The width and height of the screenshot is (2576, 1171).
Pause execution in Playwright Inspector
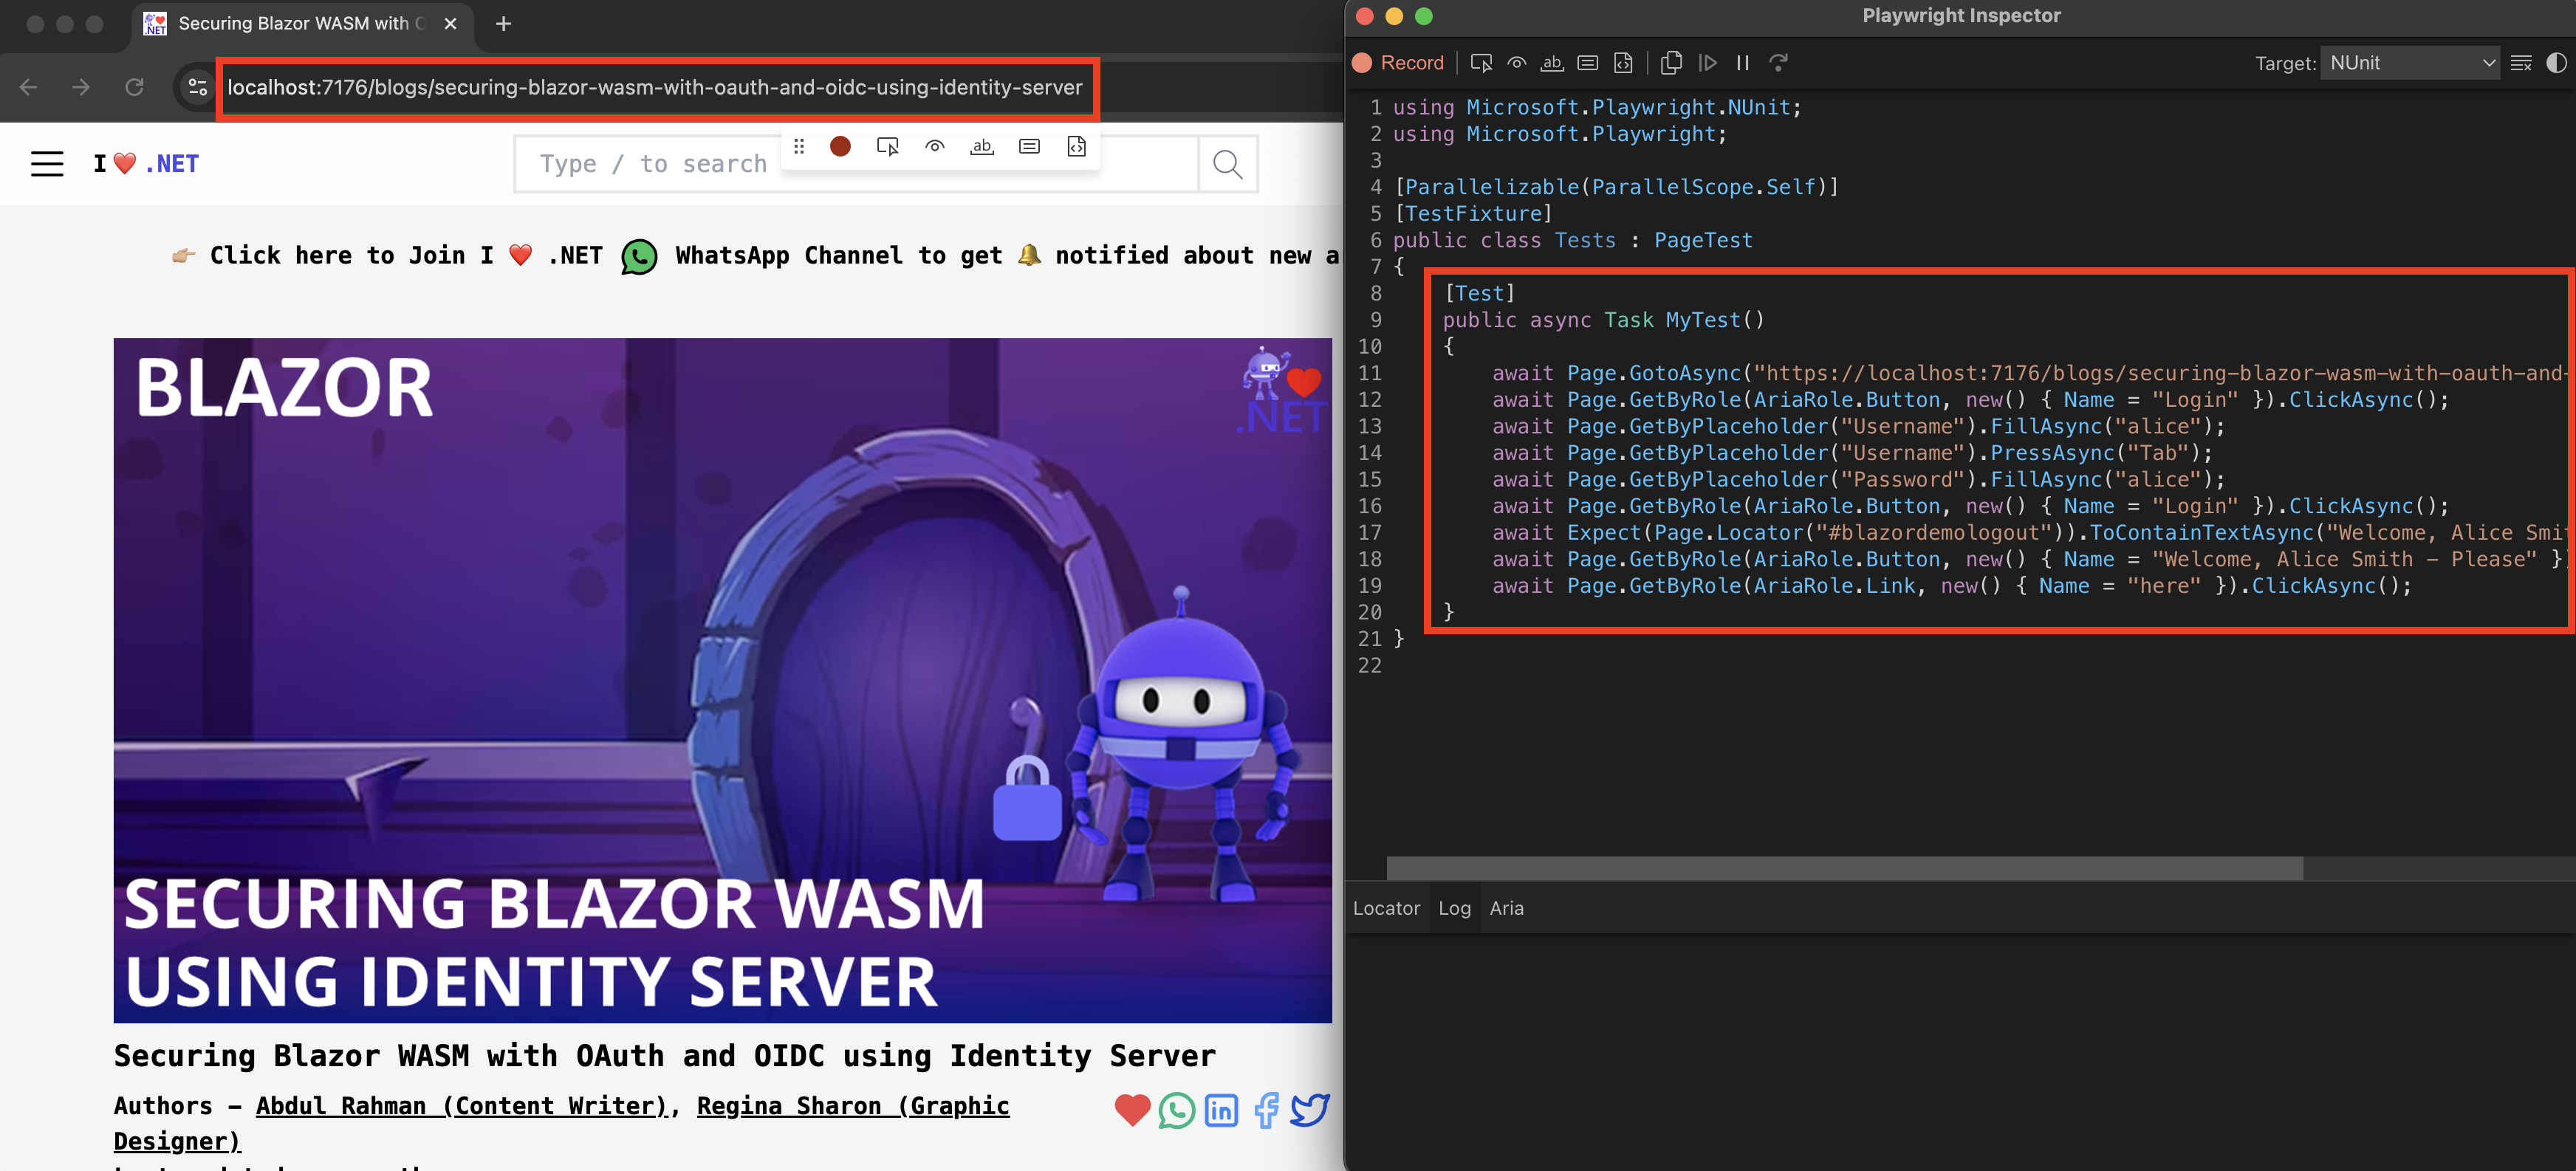click(x=1743, y=63)
